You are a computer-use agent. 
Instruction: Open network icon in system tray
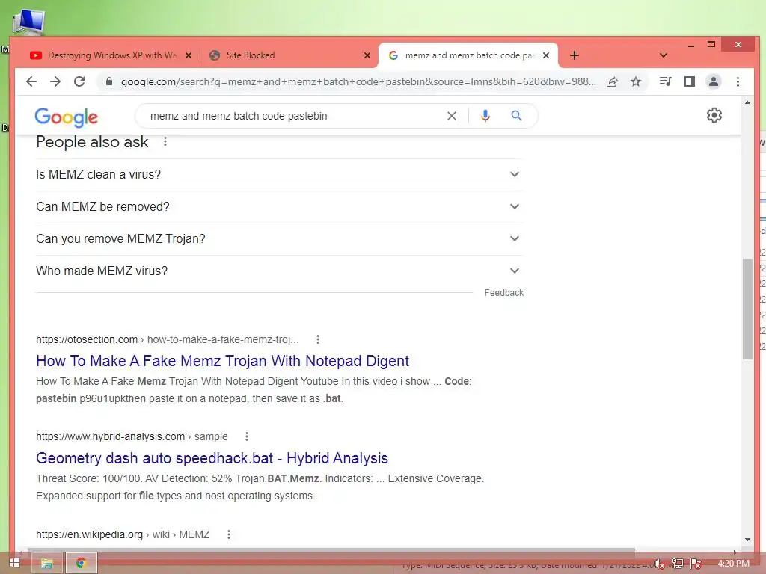tap(677, 564)
